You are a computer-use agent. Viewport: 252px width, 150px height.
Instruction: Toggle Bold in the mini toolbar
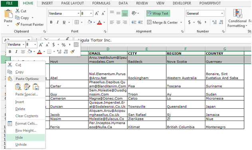point(10,51)
